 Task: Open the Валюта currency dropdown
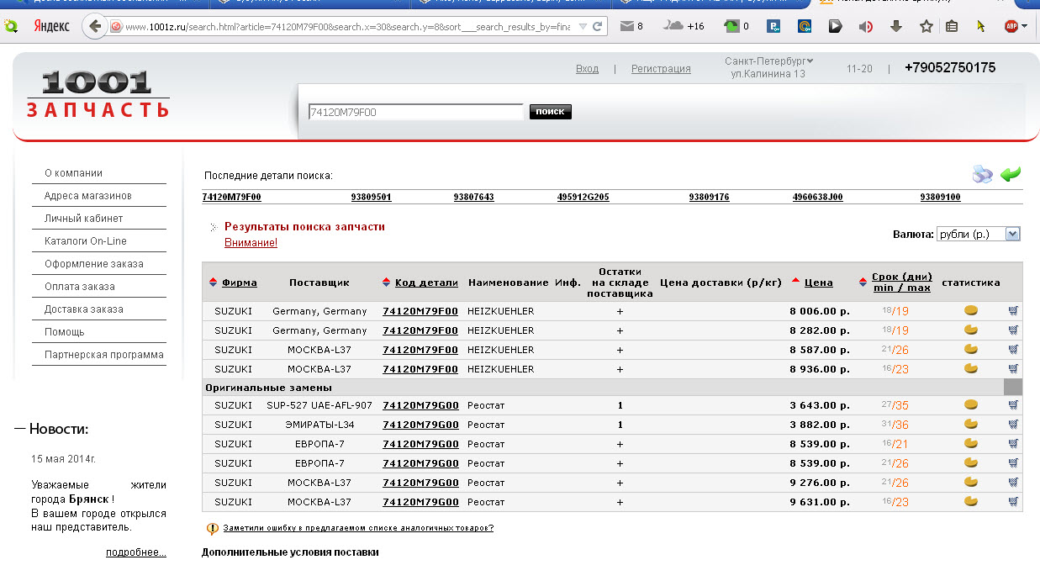tap(978, 235)
